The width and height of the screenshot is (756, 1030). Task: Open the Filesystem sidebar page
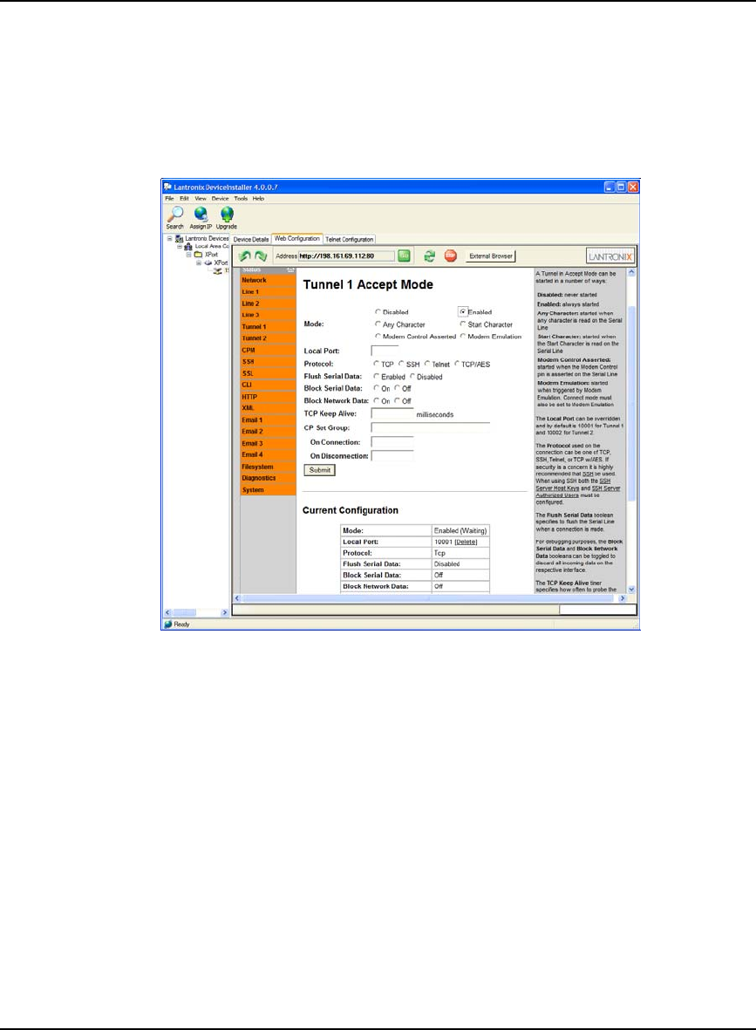[268, 467]
